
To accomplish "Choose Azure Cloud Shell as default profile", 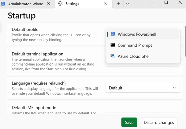I will click(134, 56).
